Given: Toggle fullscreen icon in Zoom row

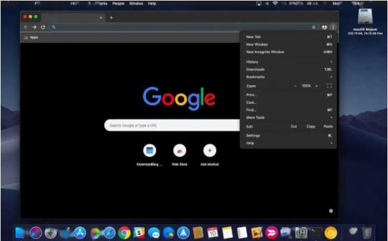Looking at the screenshot, I should click(329, 86).
